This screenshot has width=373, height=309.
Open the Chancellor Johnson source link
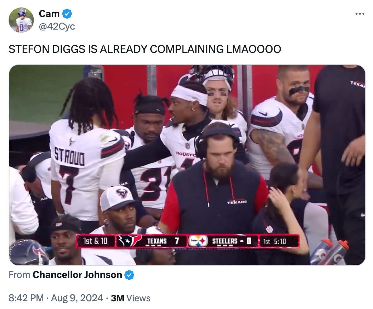77,275
